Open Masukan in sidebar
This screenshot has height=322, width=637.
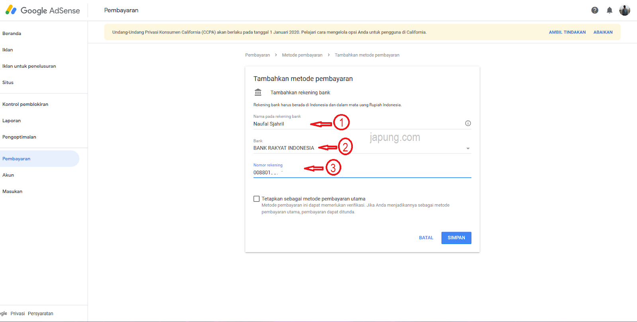[x=12, y=191]
